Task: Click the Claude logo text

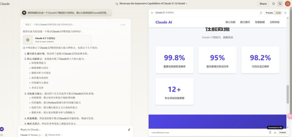Action: pyautogui.click(x=5, y=4)
